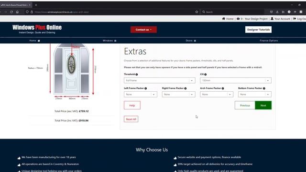Open the Cill dropdown showing 150mm
The width and height of the screenshot is (306, 172).
point(236,80)
